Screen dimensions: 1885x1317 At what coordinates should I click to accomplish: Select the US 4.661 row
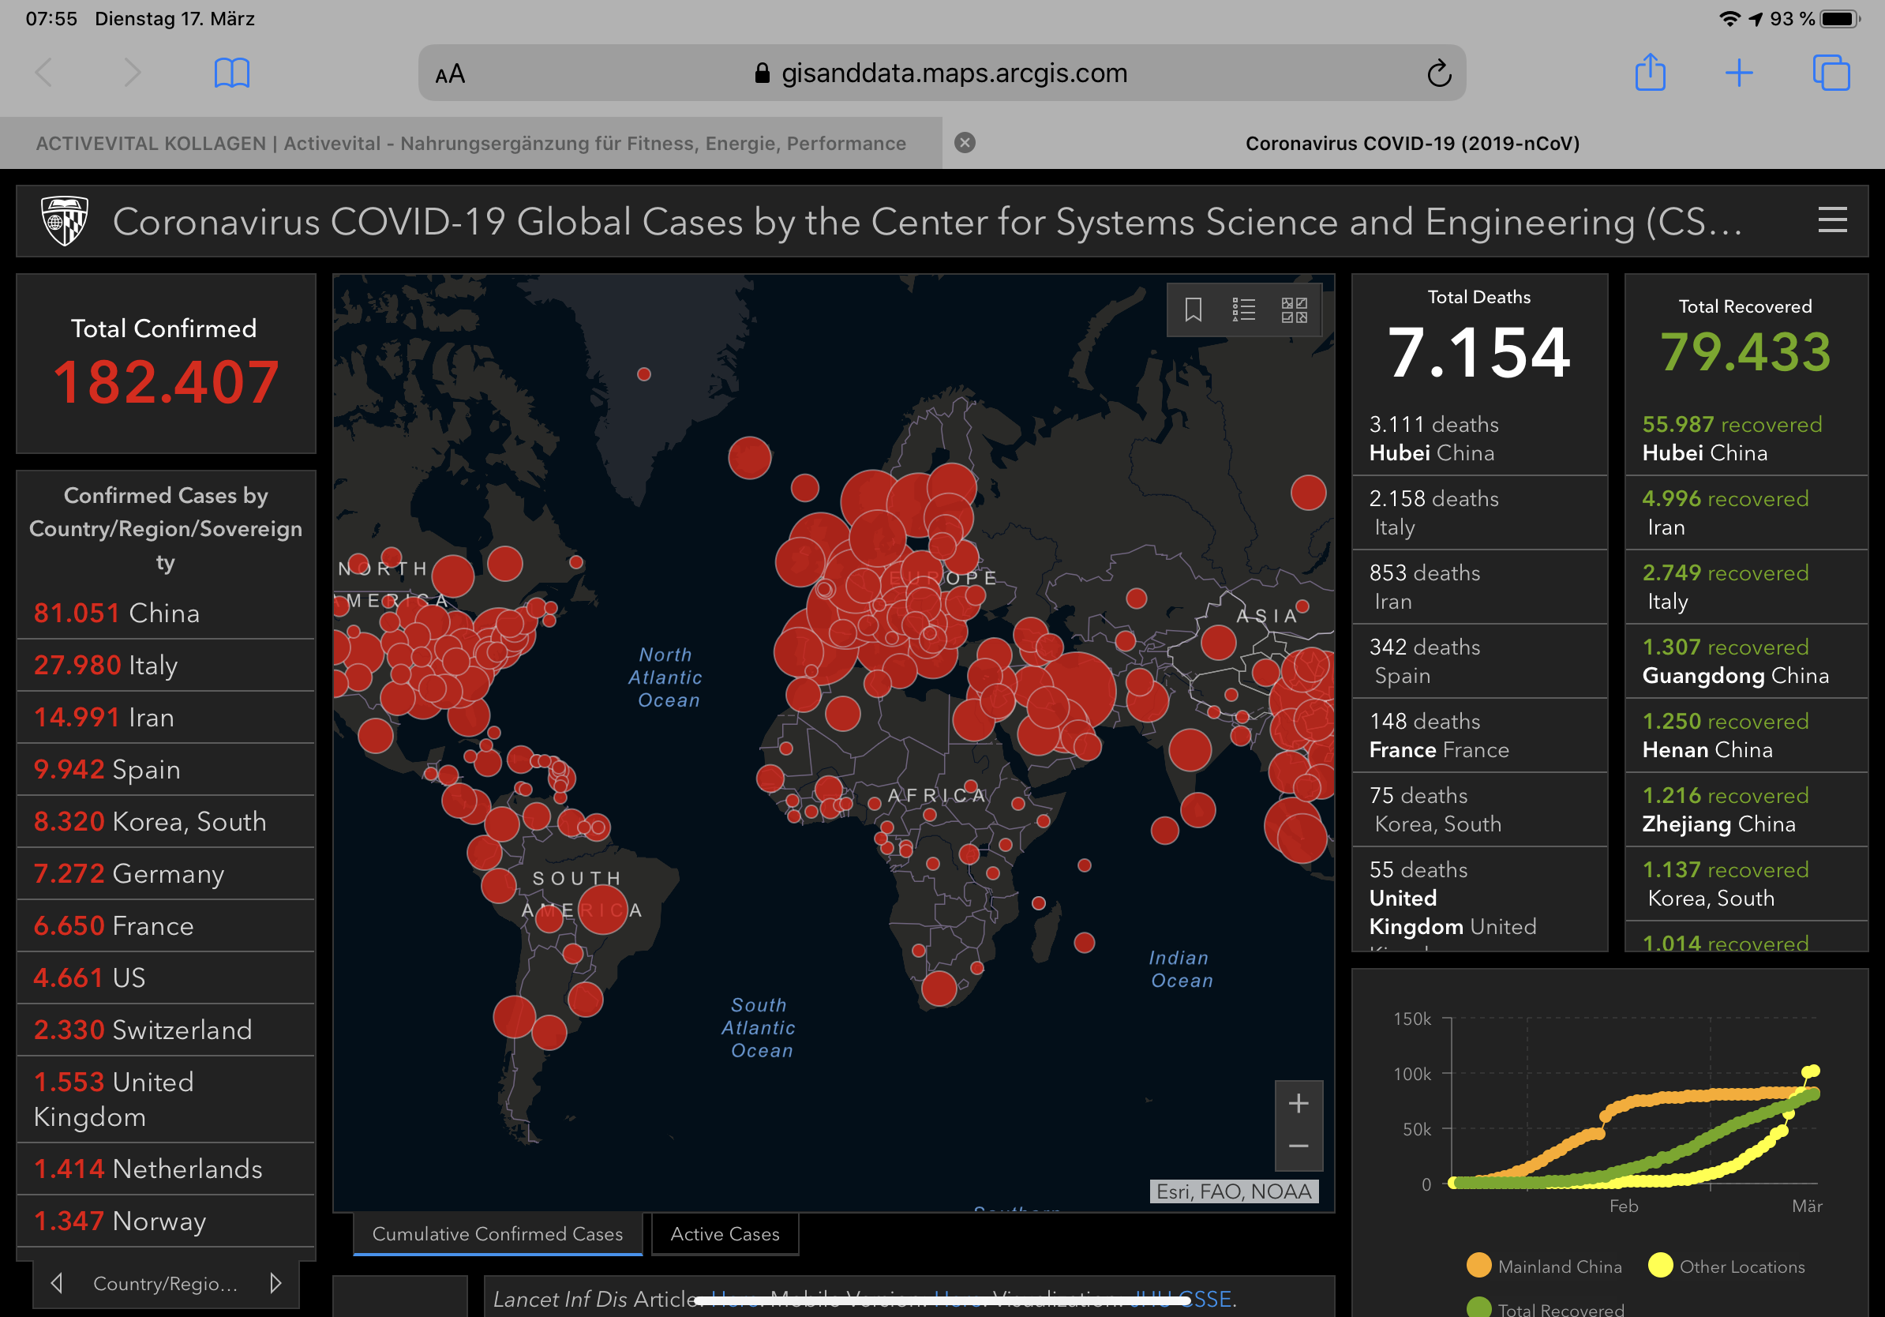tap(166, 977)
